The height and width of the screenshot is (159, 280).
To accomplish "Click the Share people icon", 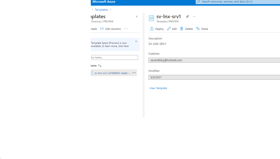I will point(198,29).
